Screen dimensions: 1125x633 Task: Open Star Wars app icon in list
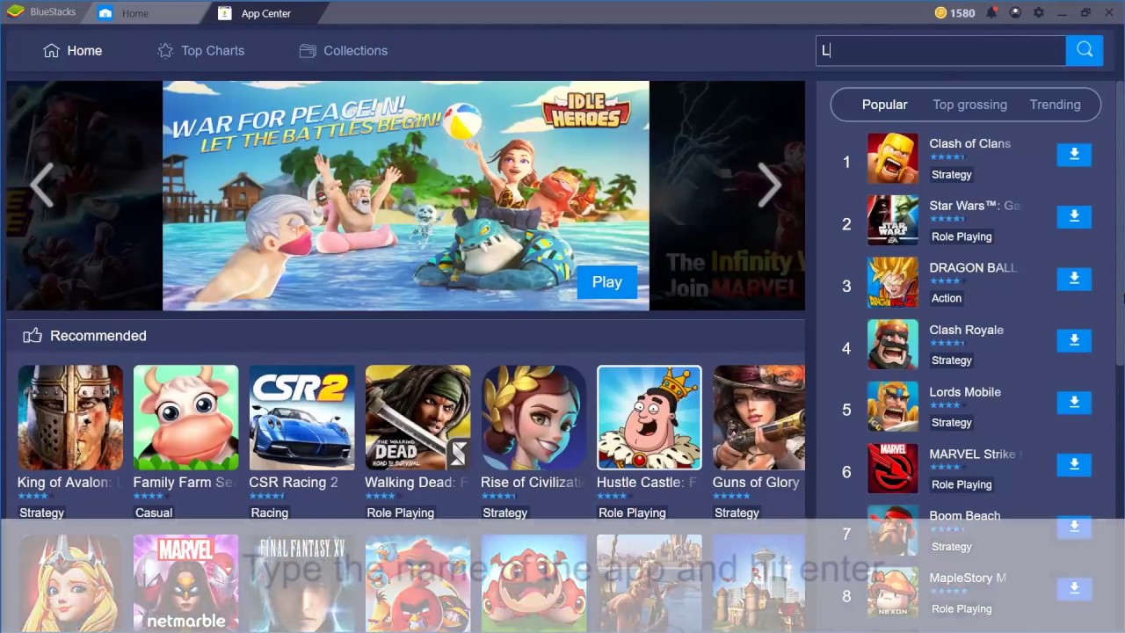point(893,220)
